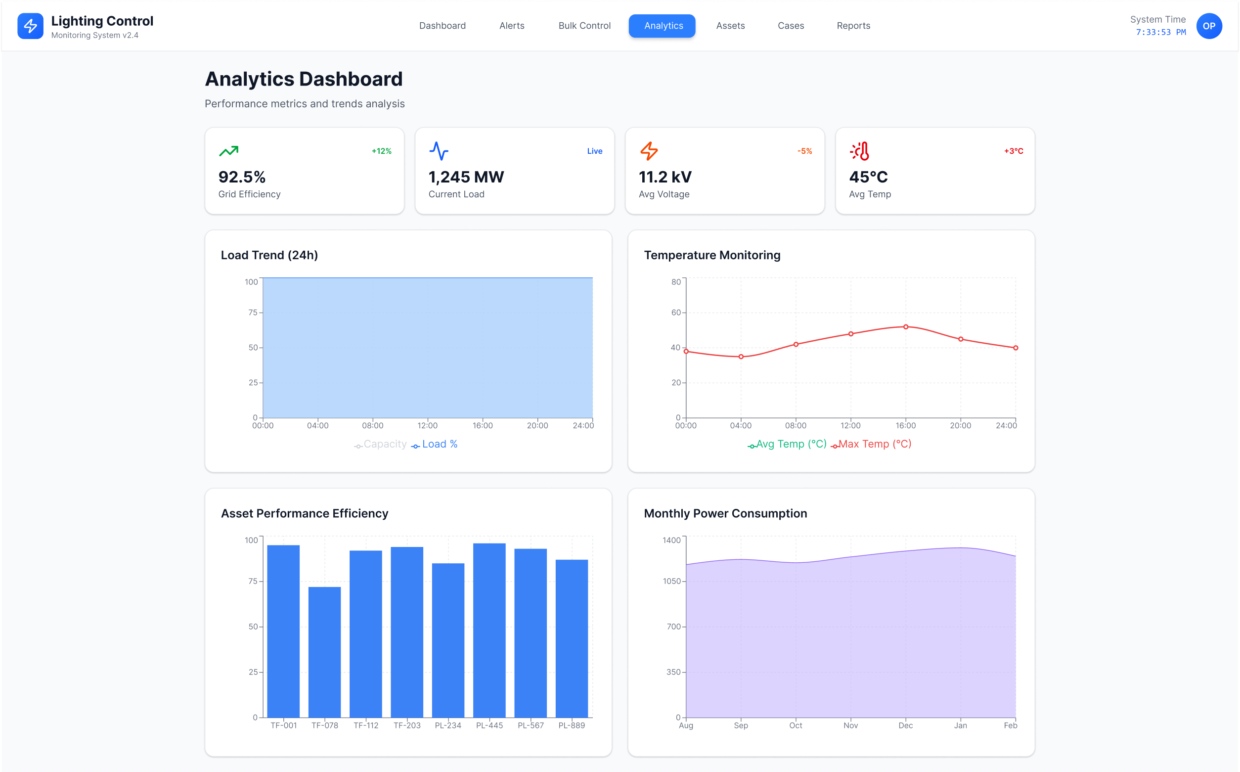Click the Load Trend (24h) chart title

pos(269,255)
